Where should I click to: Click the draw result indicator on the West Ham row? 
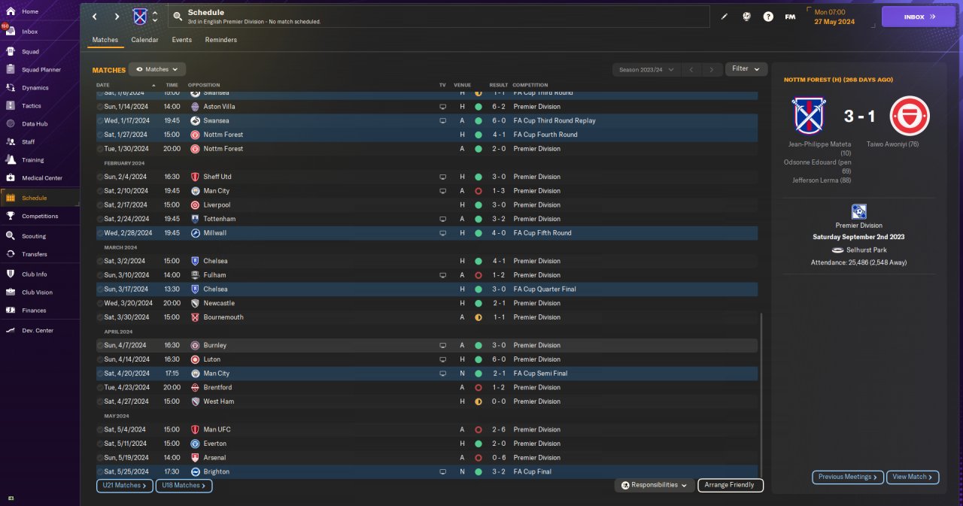point(478,401)
